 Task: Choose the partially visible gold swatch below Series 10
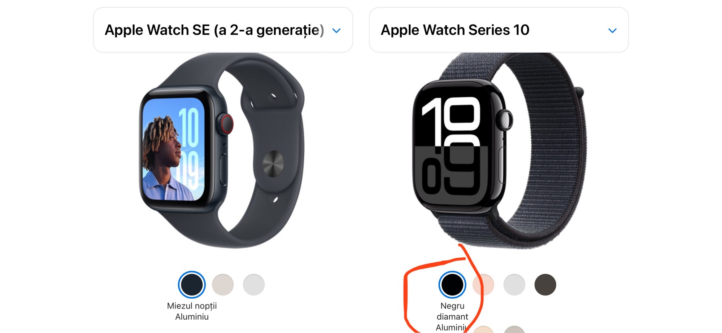483,329
